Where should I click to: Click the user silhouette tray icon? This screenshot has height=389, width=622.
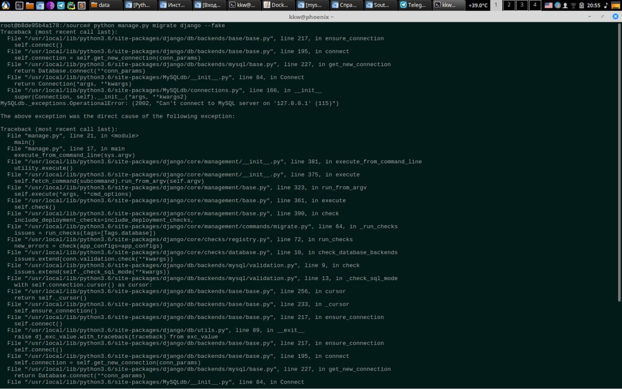[x=565, y=5]
